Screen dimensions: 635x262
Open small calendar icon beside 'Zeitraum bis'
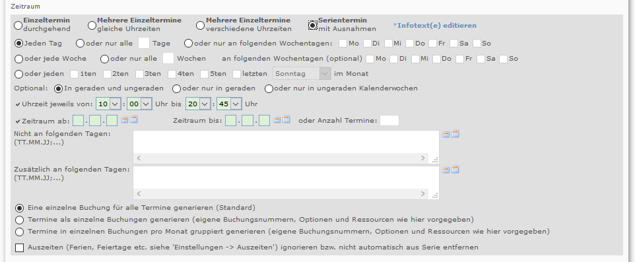(277, 120)
